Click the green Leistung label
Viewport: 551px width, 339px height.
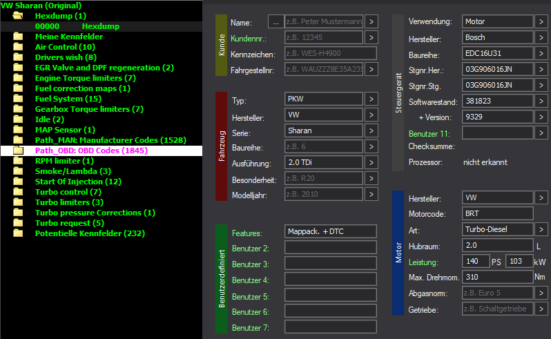[423, 262]
